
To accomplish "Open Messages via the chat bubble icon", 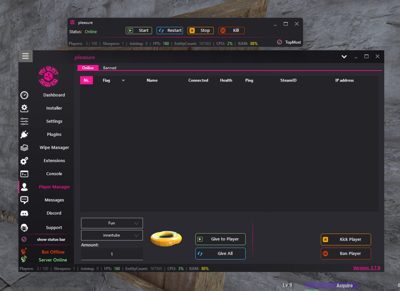I will 24,200.
